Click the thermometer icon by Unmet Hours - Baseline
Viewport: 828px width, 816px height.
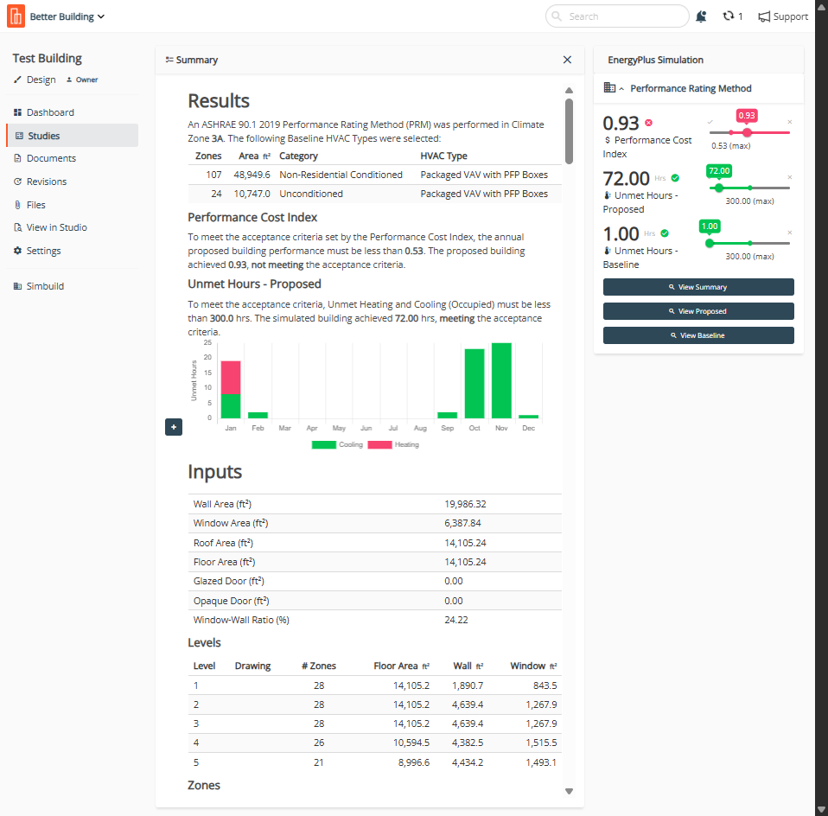point(608,251)
